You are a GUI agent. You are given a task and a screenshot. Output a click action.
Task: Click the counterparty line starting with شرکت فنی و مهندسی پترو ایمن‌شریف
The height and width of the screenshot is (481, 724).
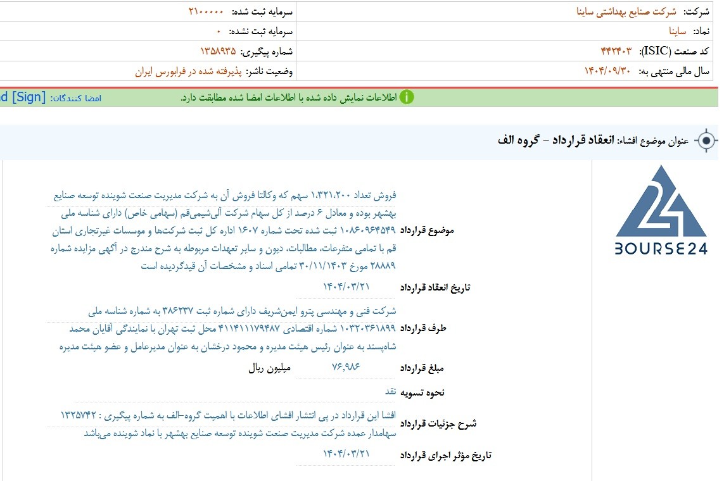(x=242, y=311)
